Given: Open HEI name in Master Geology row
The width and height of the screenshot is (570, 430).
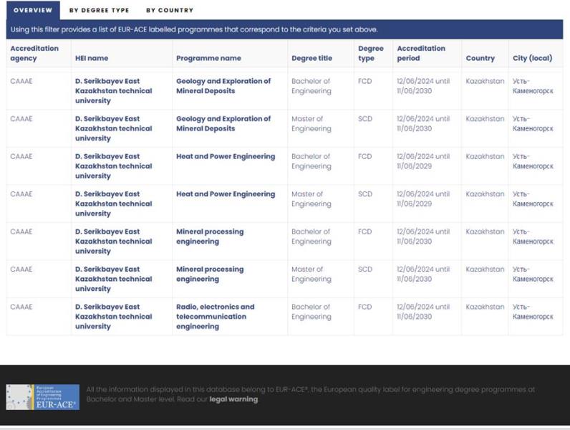Looking at the screenshot, I should [113, 128].
